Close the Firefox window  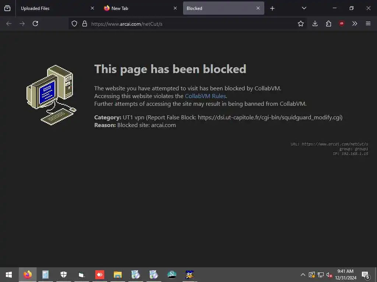point(368,8)
